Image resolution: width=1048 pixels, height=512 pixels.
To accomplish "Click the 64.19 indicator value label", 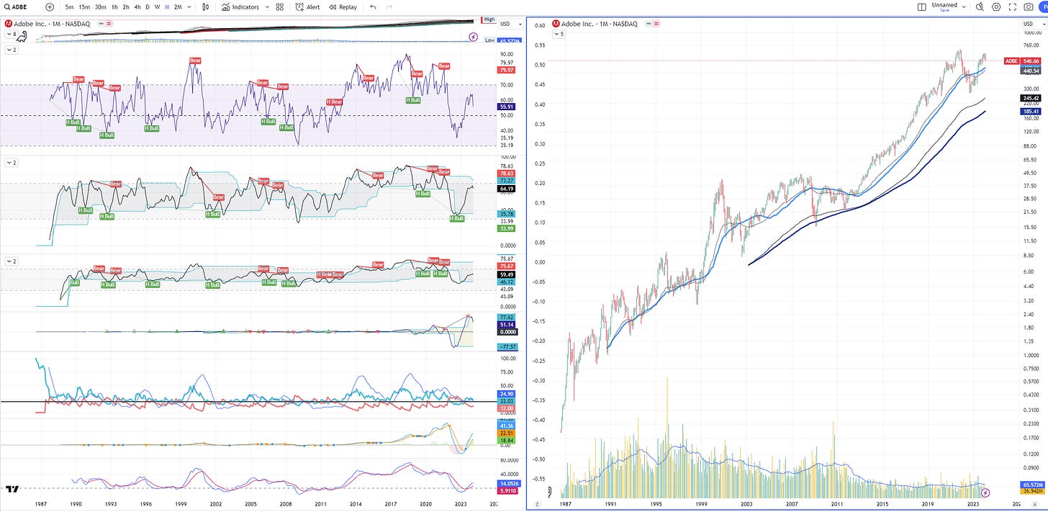I will click(506, 189).
